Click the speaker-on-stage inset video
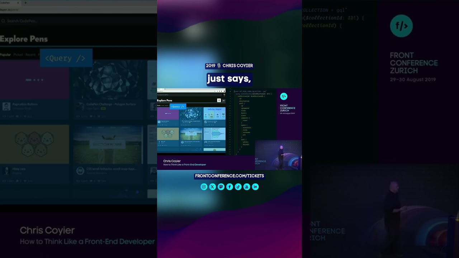This screenshot has height=258, width=459. pos(278,155)
